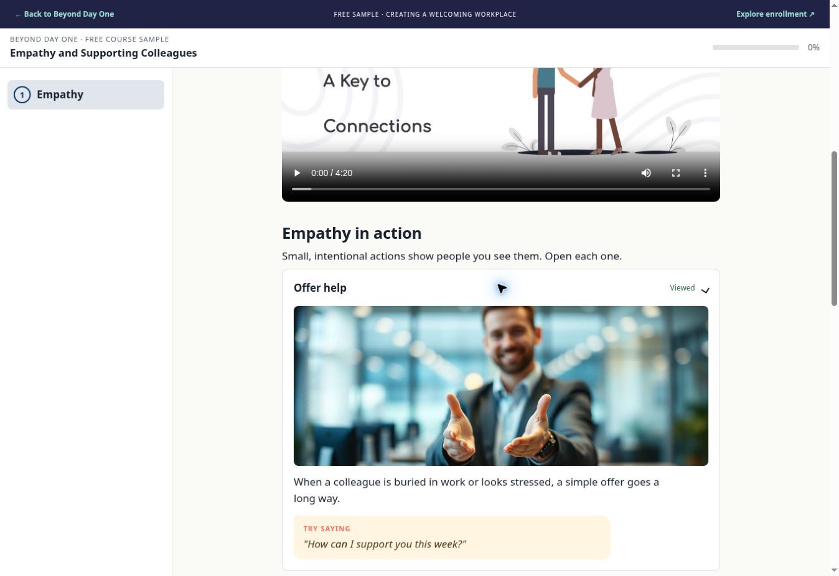Click the course progress bar at 0%
This screenshot has height=576, width=839.
click(x=756, y=47)
